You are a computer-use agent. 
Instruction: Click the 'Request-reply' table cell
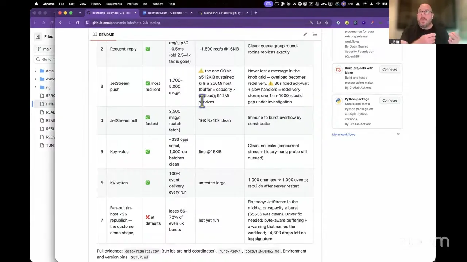tap(123, 49)
